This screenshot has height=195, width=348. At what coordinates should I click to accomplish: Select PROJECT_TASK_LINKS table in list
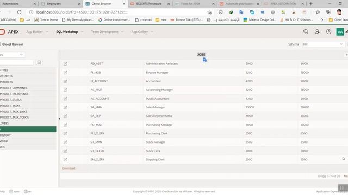tap(28, 112)
